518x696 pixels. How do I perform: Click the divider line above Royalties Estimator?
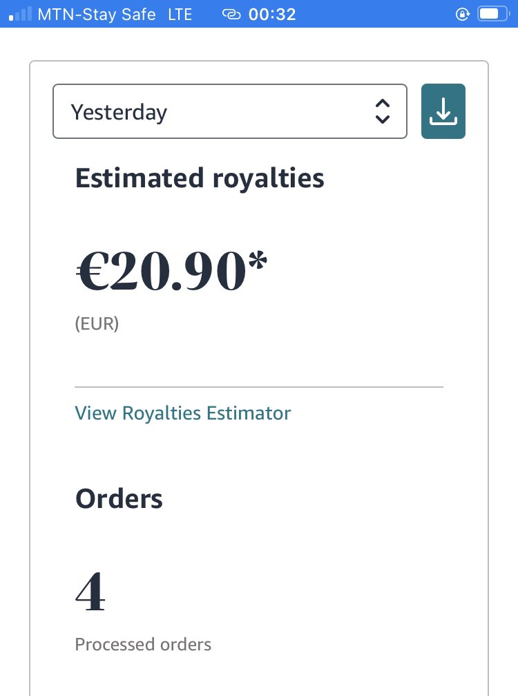[x=259, y=387]
